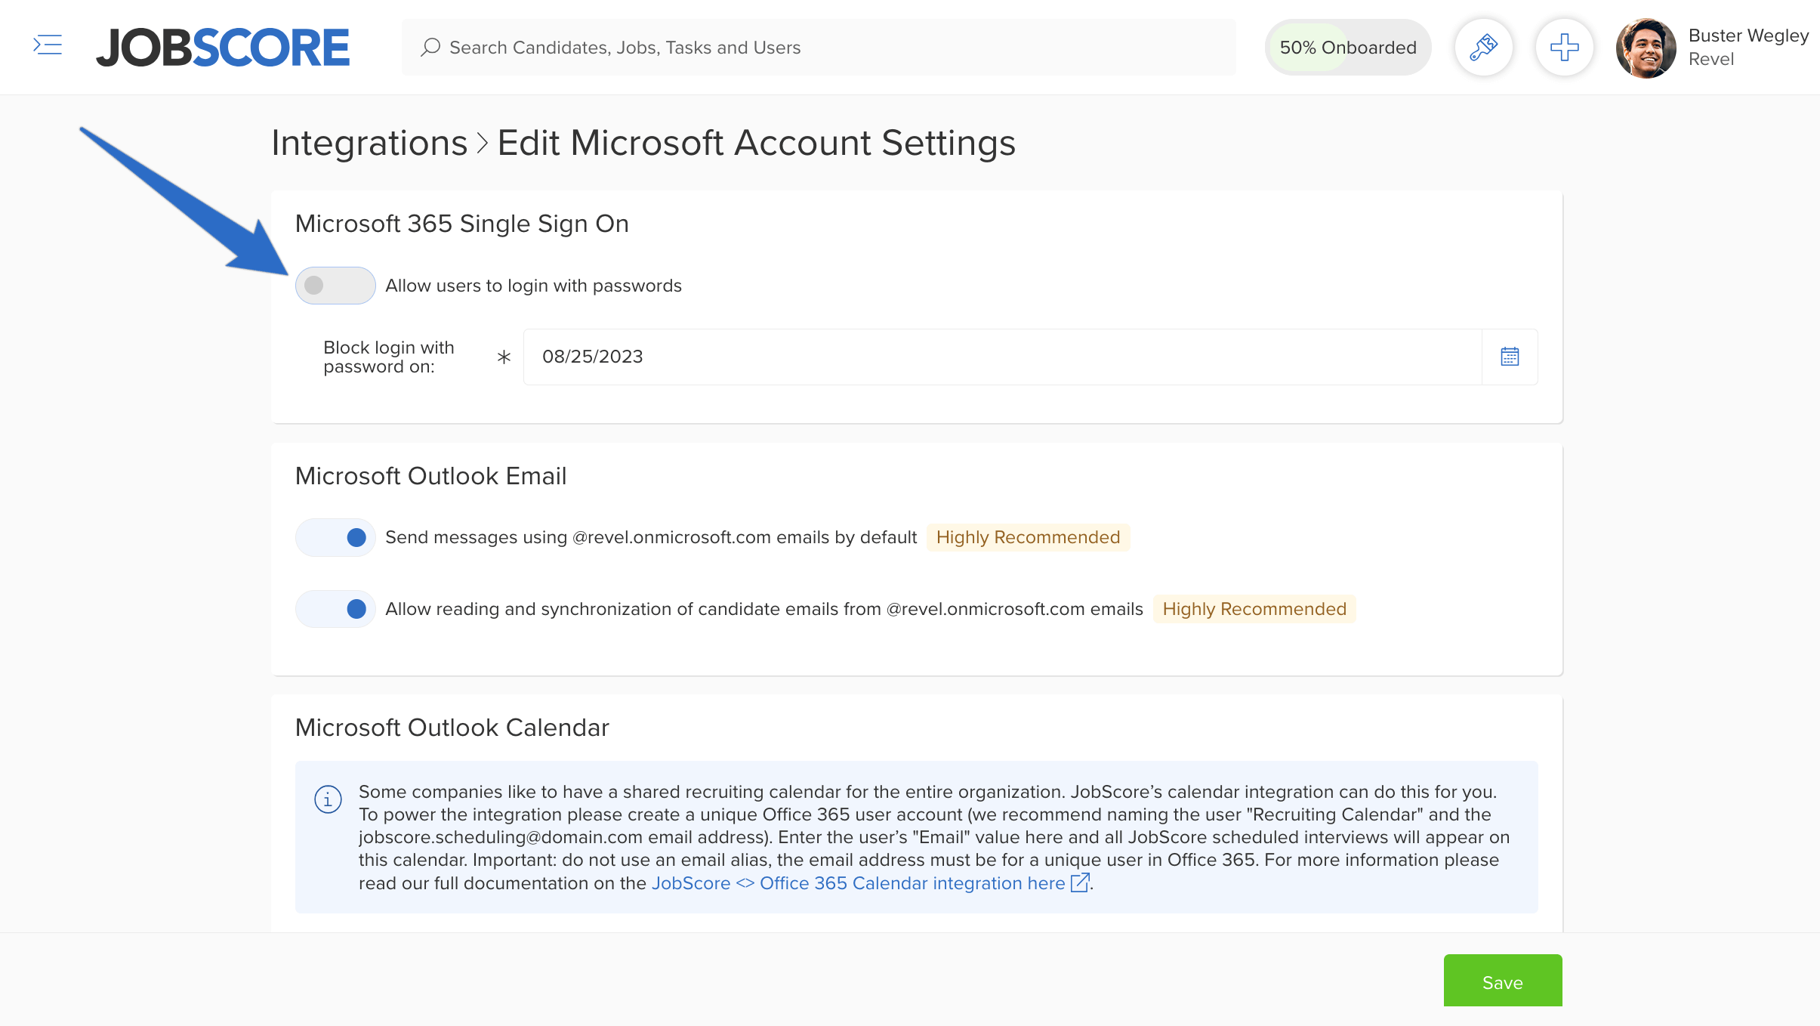Click the green Save button

[1503, 981]
